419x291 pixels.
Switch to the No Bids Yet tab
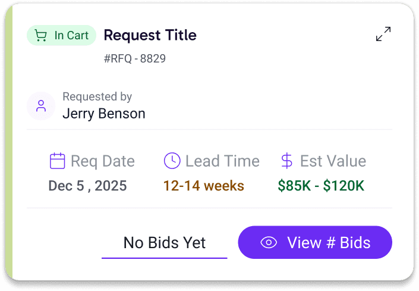(x=165, y=243)
